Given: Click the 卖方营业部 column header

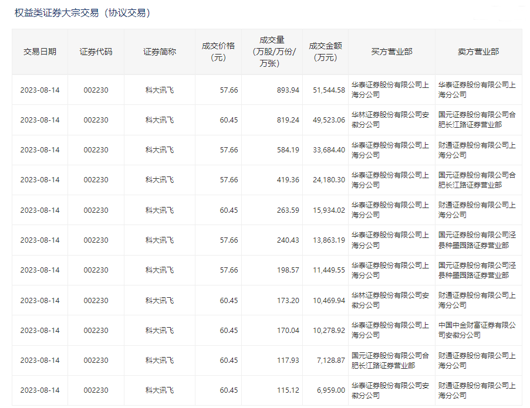Looking at the screenshot, I should 480,52.
